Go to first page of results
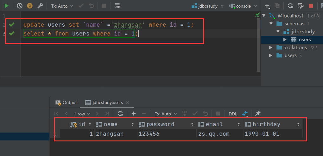Viewport: 323px width, 156px height. point(56,114)
